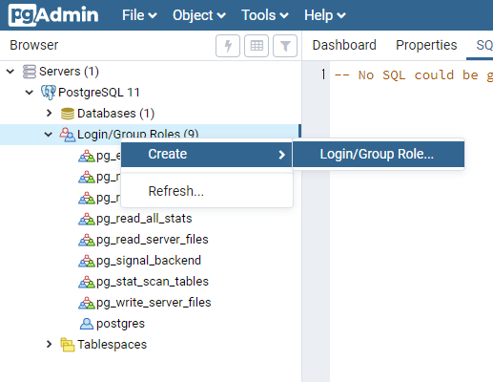This screenshot has width=493, height=382.
Task: Click the pg_read_all_stats group icon
Action: pyautogui.click(x=87, y=219)
